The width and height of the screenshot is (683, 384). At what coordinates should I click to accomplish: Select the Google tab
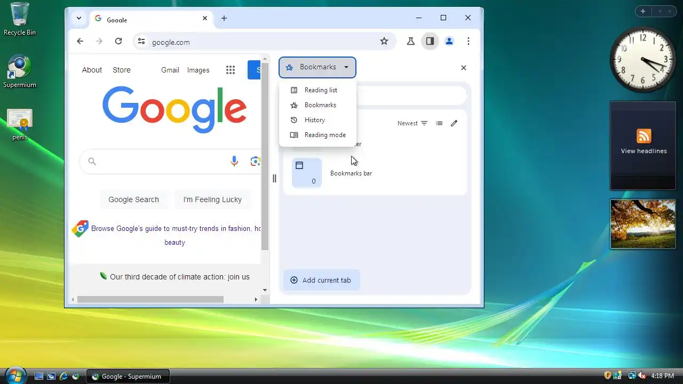tap(152, 19)
